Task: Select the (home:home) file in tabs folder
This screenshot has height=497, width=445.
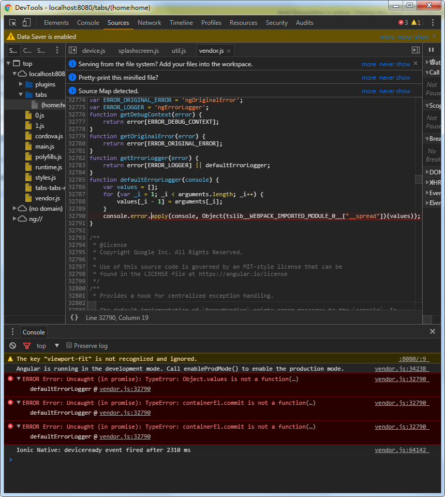Action: 49,105
